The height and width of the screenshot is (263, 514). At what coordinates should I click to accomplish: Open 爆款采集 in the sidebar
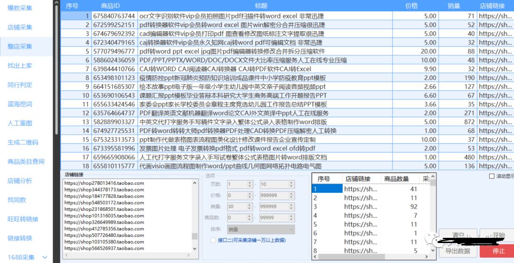[x=20, y=8]
